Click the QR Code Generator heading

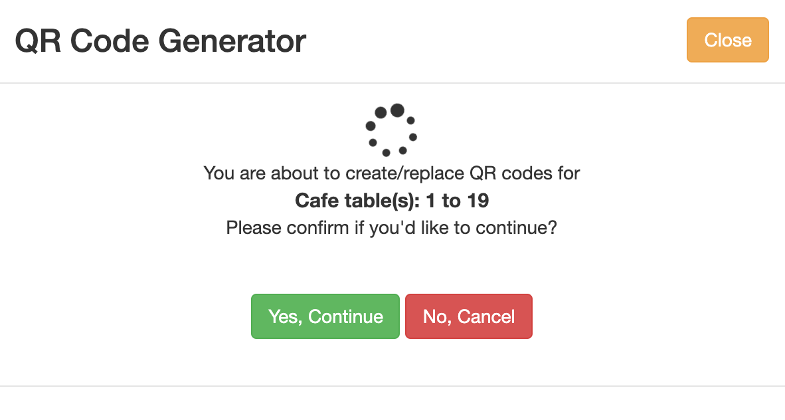[x=160, y=41]
